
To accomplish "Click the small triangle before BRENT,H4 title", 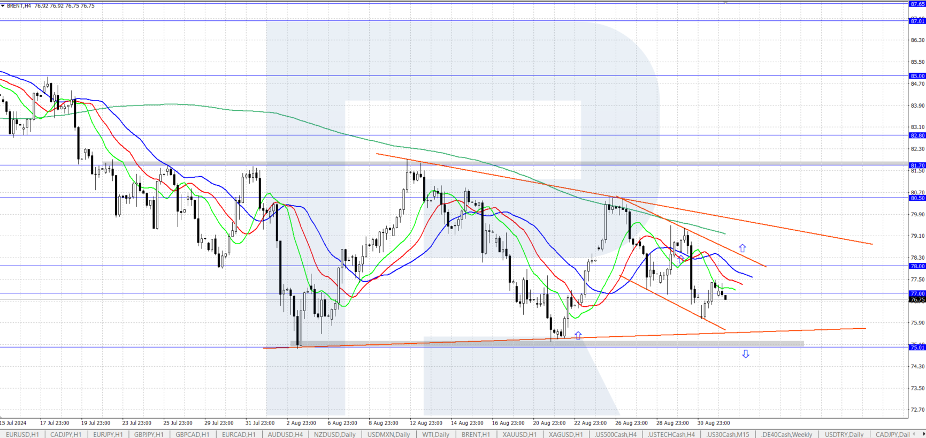I will click(3, 6).
